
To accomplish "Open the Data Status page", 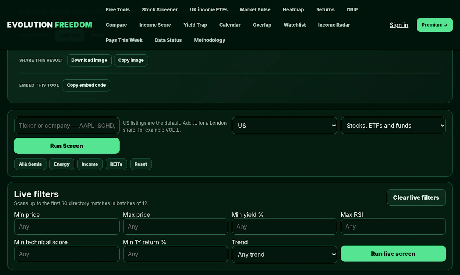I will tap(168, 40).
